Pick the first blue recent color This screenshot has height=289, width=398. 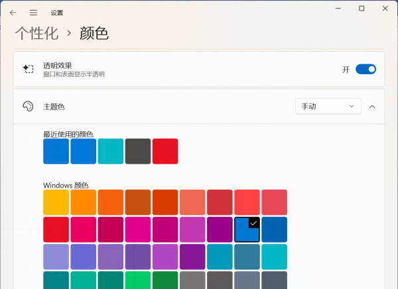(56, 151)
